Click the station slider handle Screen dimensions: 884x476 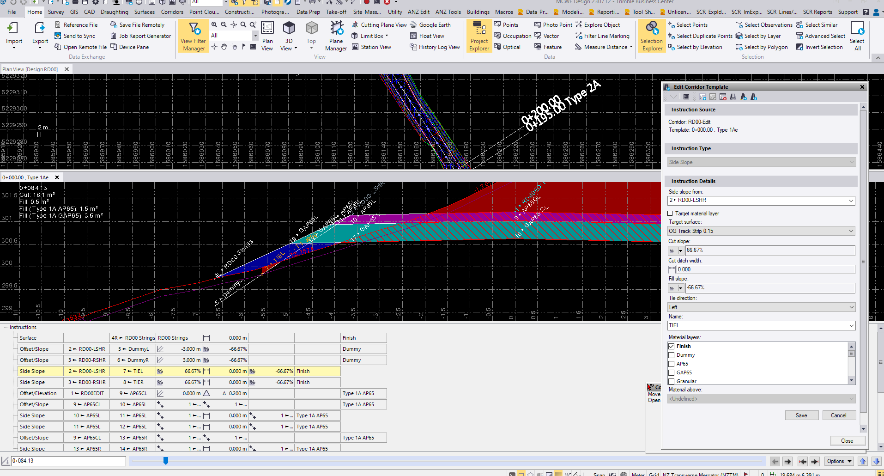(166, 461)
